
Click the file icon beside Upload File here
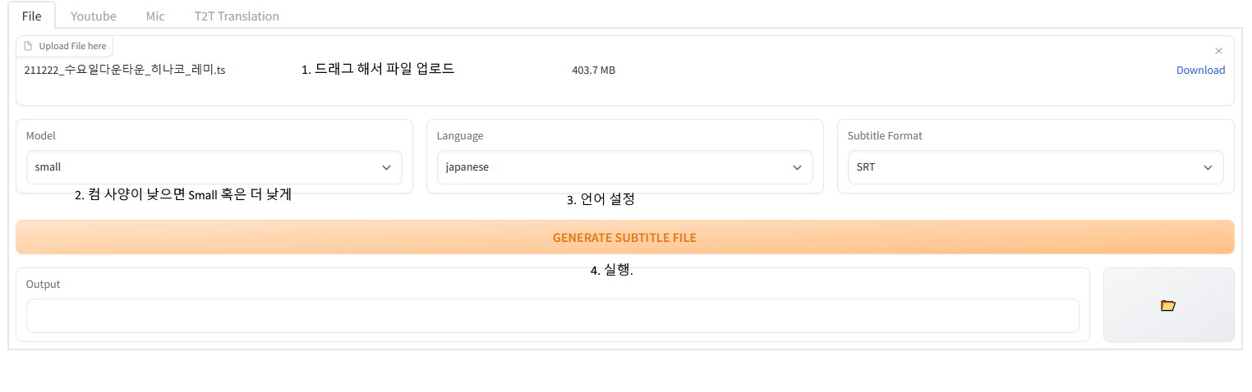(29, 47)
